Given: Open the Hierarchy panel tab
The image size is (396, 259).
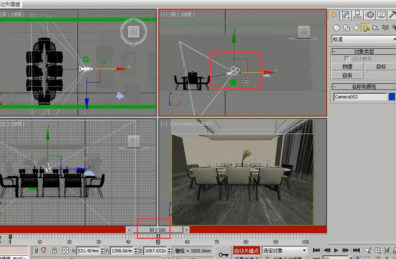Looking at the screenshot, I should click(x=357, y=15).
